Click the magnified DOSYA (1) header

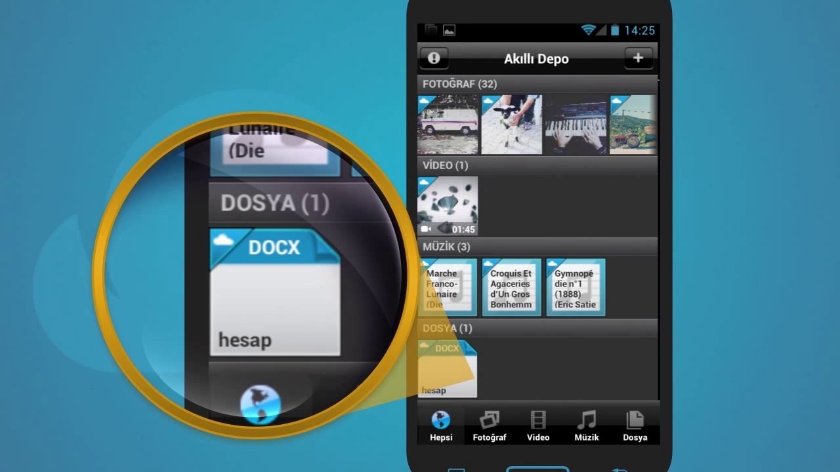pyautogui.click(x=275, y=203)
